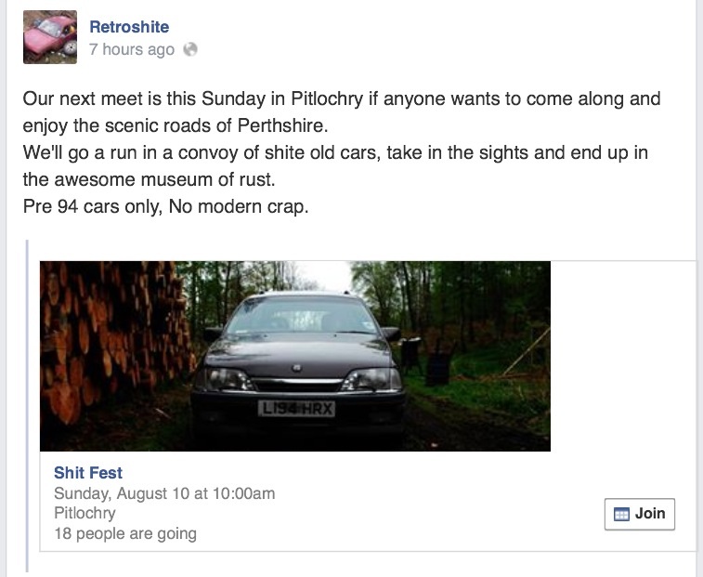Click the number plate L194 HRX in photo
The height and width of the screenshot is (577, 703).
[x=296, y=408]
